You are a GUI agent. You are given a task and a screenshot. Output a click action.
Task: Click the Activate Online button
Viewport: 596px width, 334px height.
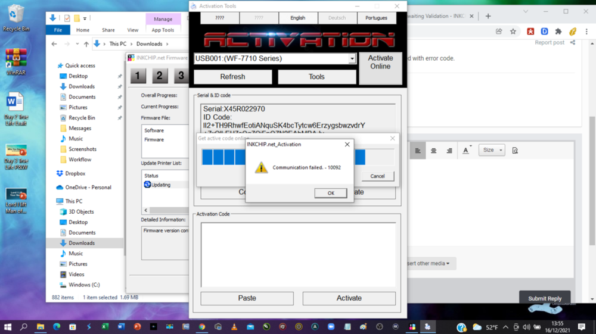(380, 68)
